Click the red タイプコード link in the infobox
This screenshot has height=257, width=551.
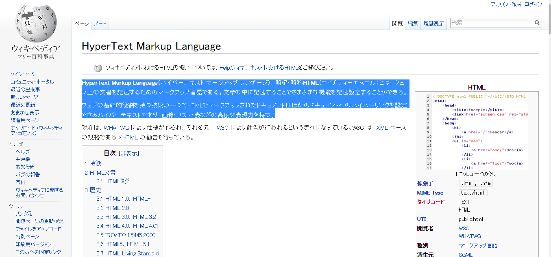(x=431, y=202)
